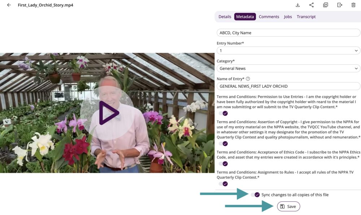This screenshot has height=215, width=361.
Task: Go to the Comments tab
Action: [269, 17]
